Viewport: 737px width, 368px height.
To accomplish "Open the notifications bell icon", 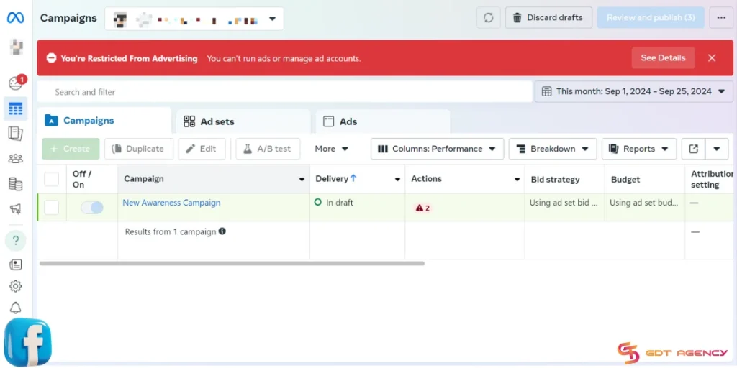I will (16, 308).
